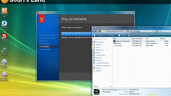Click the installation progress bar
The width and height of the screenshot is (171, 96).
coord(76,34)
